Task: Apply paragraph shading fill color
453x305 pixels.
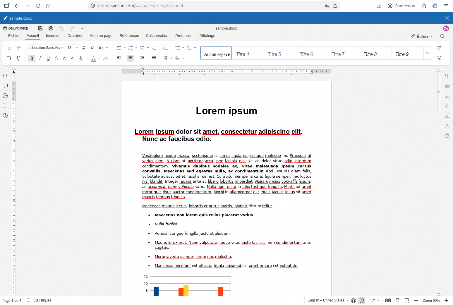Action: [x=177, y=58]
